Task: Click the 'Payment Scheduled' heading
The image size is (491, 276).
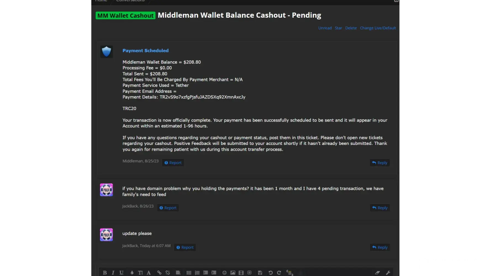Action: pos(146,51)
